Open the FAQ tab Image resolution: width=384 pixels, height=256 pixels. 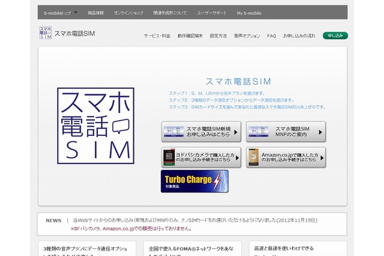[271, 36]
